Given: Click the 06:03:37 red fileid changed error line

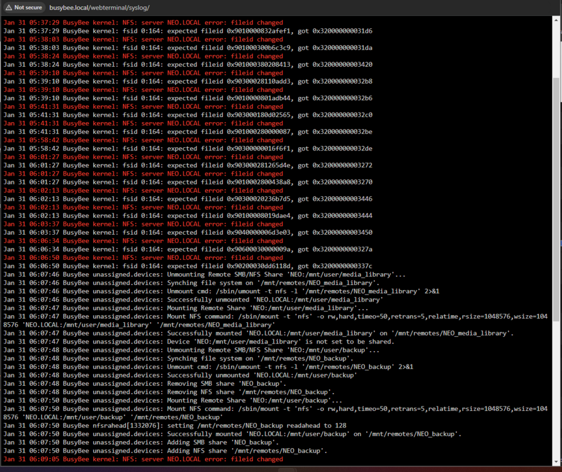Looking at the screenshot, I should pos(143,224).
